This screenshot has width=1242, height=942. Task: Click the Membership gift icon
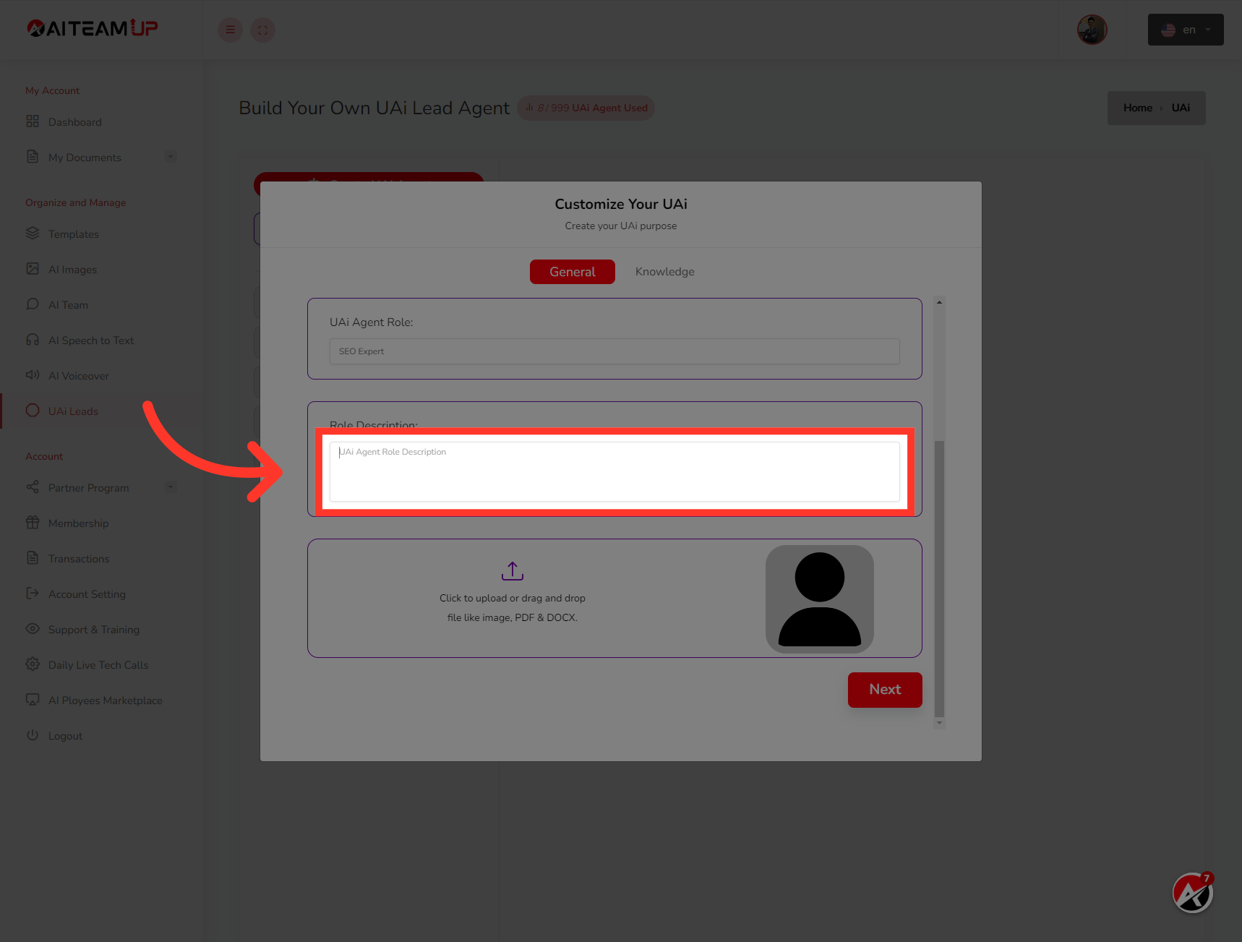click(33, 523)
